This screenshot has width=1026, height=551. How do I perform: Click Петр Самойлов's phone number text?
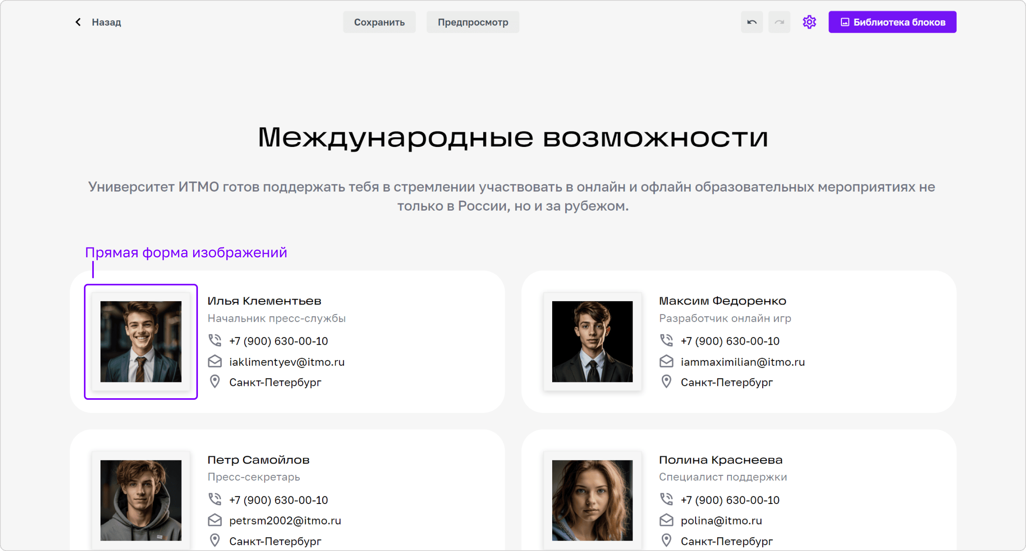coord(278,500)
